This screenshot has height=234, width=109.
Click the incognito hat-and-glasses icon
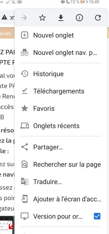(x=25, y=53)
